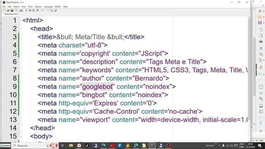Click the zoom magnifier icon in background window
Screen dimensions: 265x149
(x=261, y=99)
